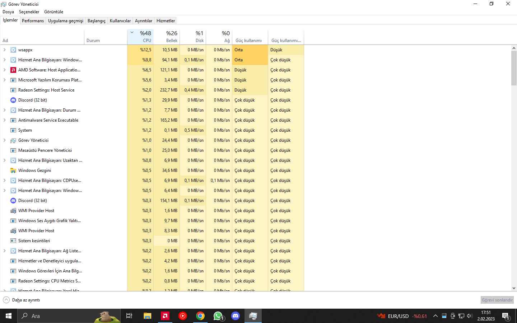517x323 pixels.
Task: Click the Görevi sonlandır button
Action: coord(497,300)
